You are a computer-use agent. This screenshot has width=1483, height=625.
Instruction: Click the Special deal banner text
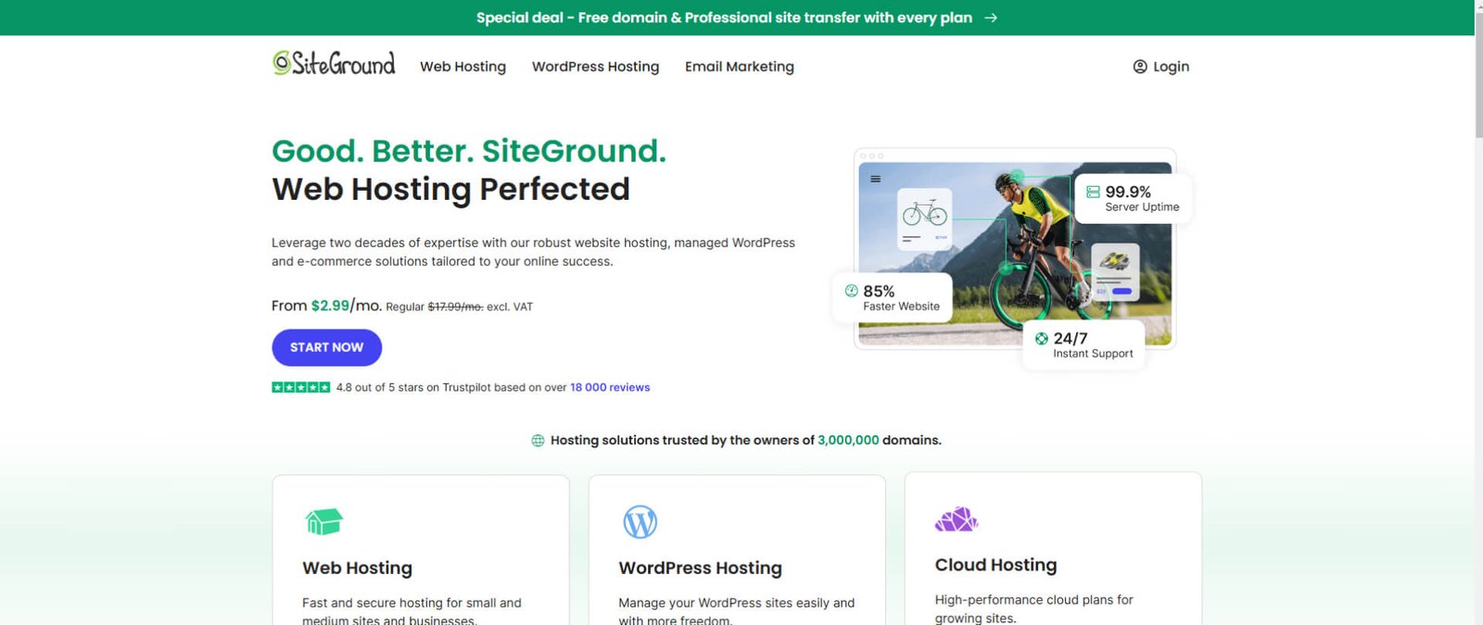724,18
